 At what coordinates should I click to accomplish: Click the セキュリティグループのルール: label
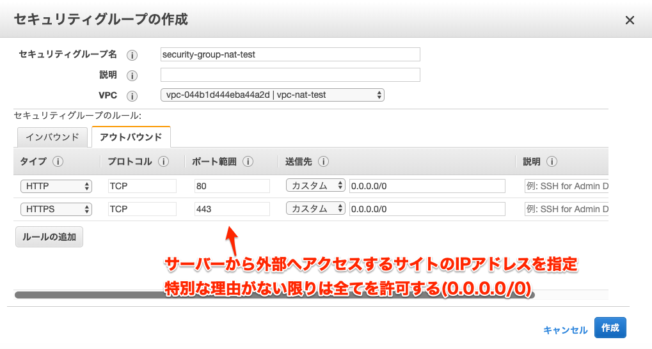(x=77, y=116)
